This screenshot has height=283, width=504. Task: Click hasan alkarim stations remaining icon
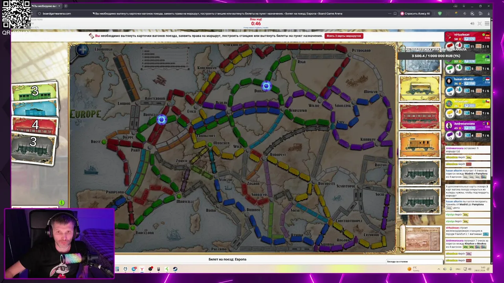(x=459, y=90)
